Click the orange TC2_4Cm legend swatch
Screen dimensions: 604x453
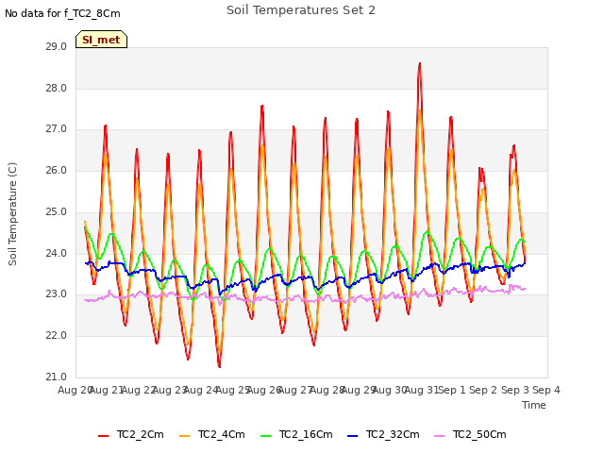coord(185,436)
